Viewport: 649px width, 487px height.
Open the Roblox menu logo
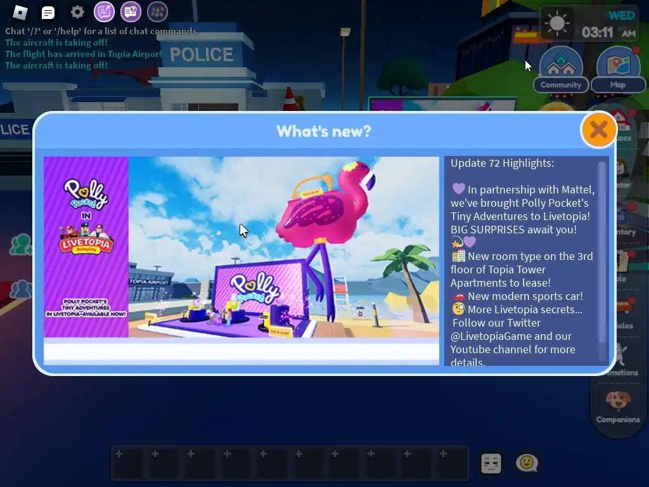click(20, 13)
